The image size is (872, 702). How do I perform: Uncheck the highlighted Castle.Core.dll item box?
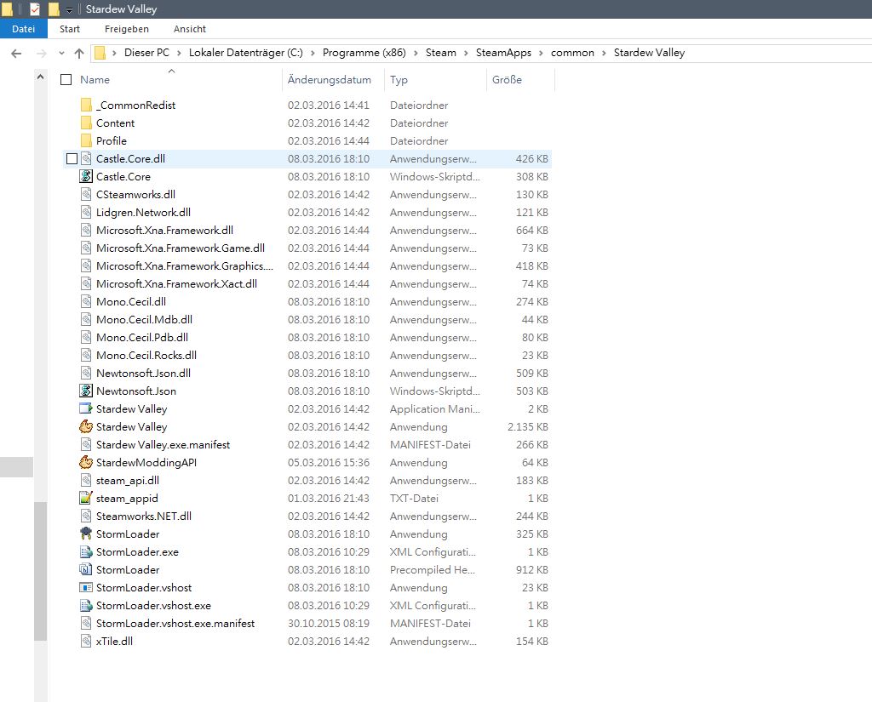[x=72, y=158]
